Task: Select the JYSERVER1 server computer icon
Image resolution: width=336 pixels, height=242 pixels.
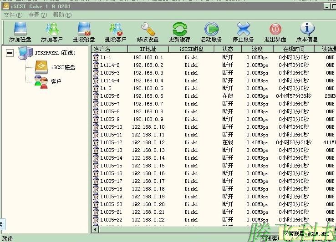Action: click(x=25, y=53)
